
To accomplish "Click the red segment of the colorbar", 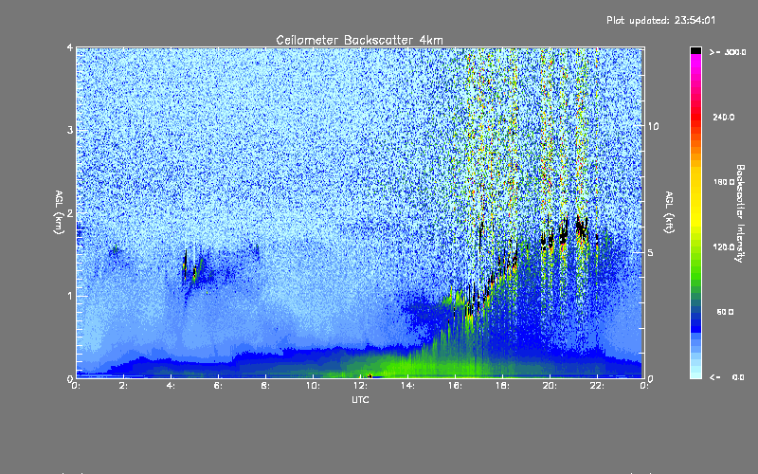I will click(695, 118).
